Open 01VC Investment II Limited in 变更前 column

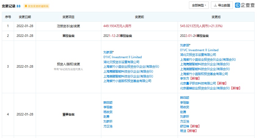pos(122,57)
